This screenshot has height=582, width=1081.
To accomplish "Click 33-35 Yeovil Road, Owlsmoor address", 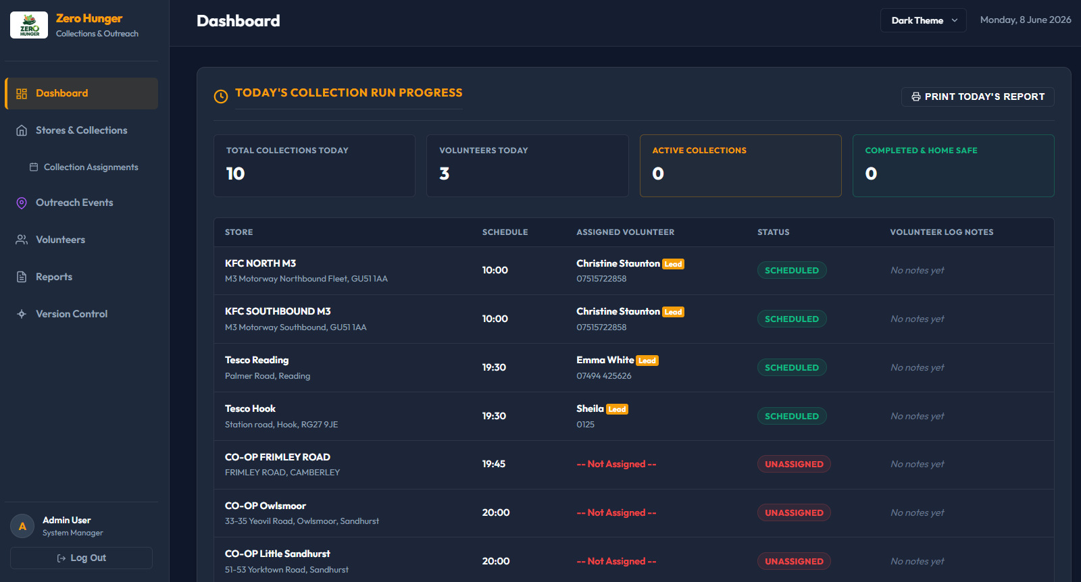I will coord(302,521).
